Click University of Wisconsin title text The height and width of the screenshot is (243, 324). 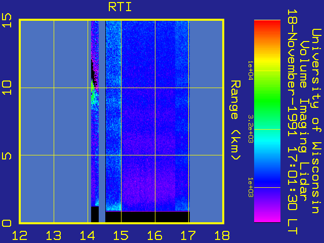pos(316,121)
